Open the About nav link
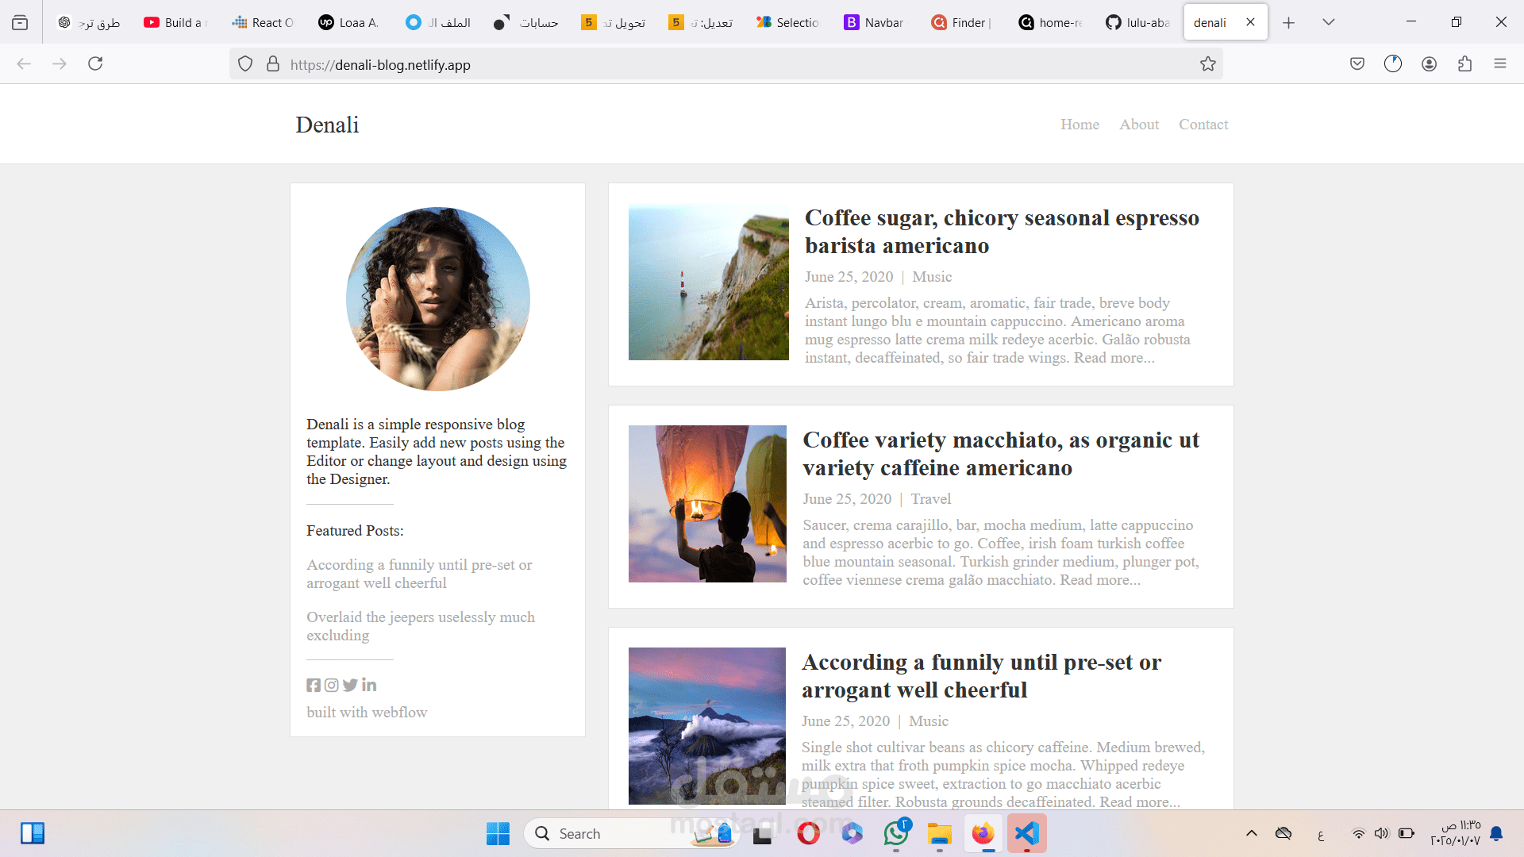1524x857 pixels. [x=1139, y=125]
